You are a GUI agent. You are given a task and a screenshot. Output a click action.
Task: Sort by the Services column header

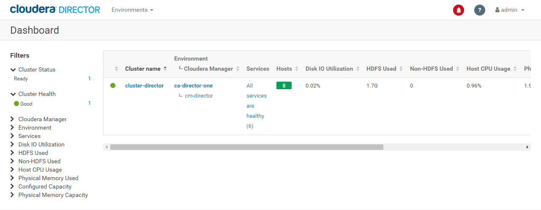coord(258,69)
